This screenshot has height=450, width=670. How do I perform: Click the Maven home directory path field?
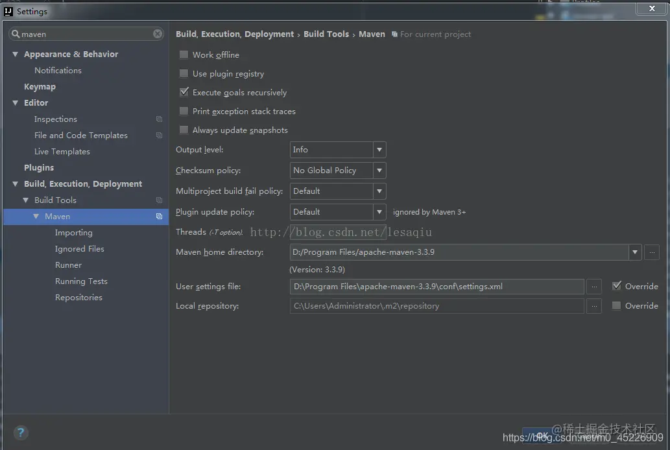coord(459,252)
